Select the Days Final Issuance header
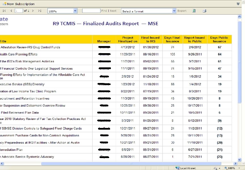The width and height of the screenshot is (245, 170). (172, 39)
